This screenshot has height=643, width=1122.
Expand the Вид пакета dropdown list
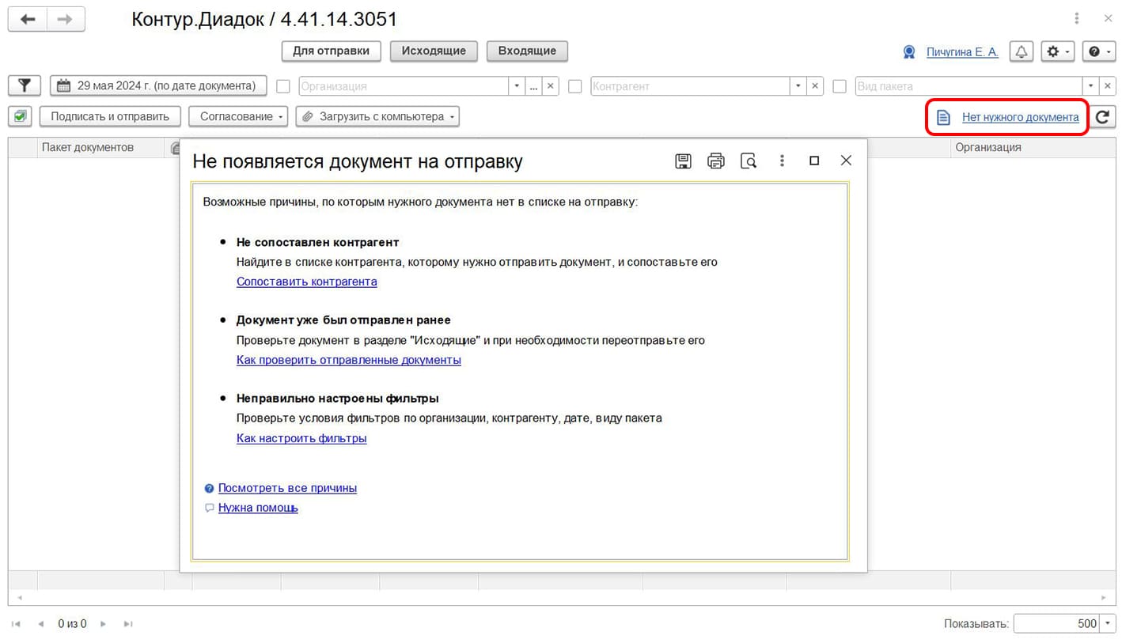(1092, 86)
